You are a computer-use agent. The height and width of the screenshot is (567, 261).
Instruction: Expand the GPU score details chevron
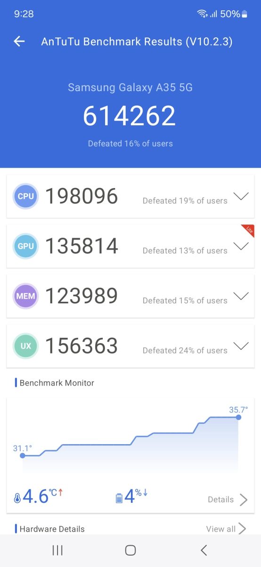point(241,247)
